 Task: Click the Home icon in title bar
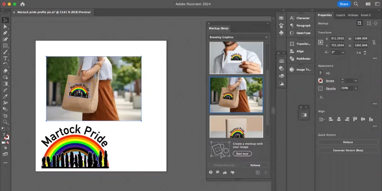pyautogui.click(x=22, y=4)
